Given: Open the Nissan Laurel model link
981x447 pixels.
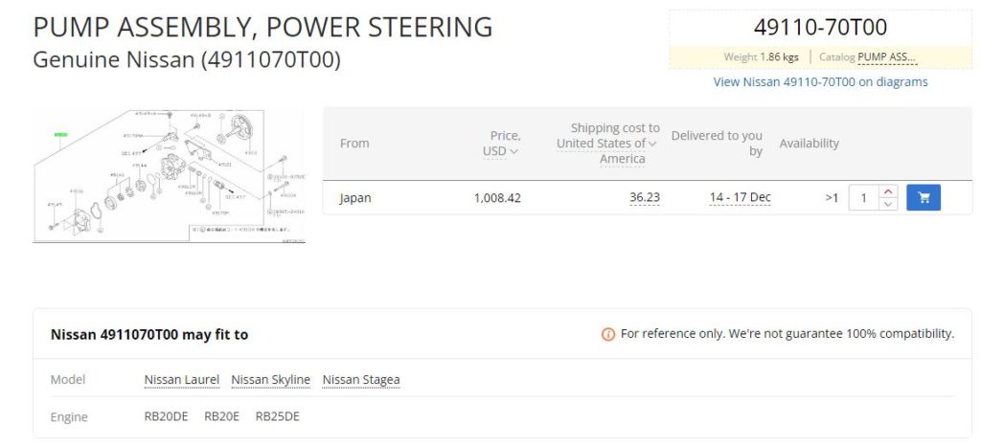Looking at the screenshot, I should [182, 380].
